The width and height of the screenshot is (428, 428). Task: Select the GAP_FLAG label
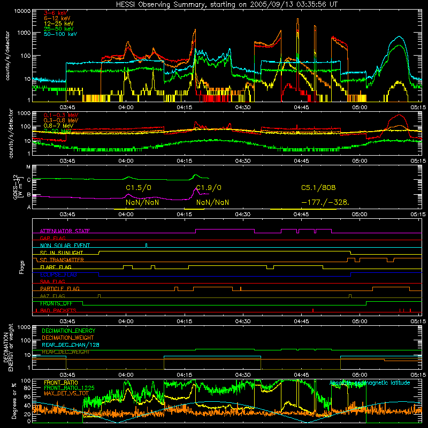point(52,238)
